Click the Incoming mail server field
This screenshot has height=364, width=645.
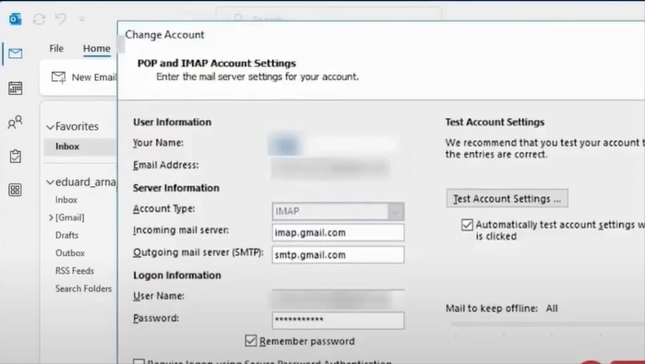(x=338, y=232)
